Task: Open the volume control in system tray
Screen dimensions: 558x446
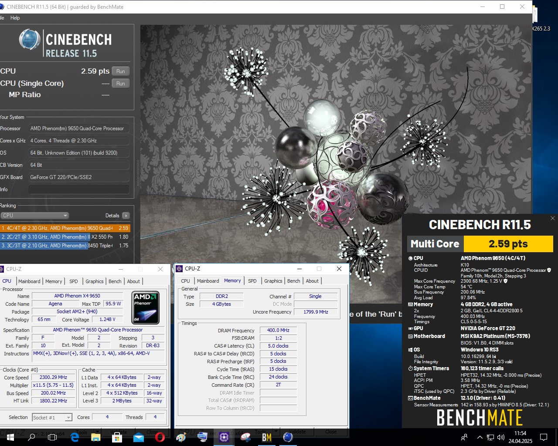Action: (501, 437)
